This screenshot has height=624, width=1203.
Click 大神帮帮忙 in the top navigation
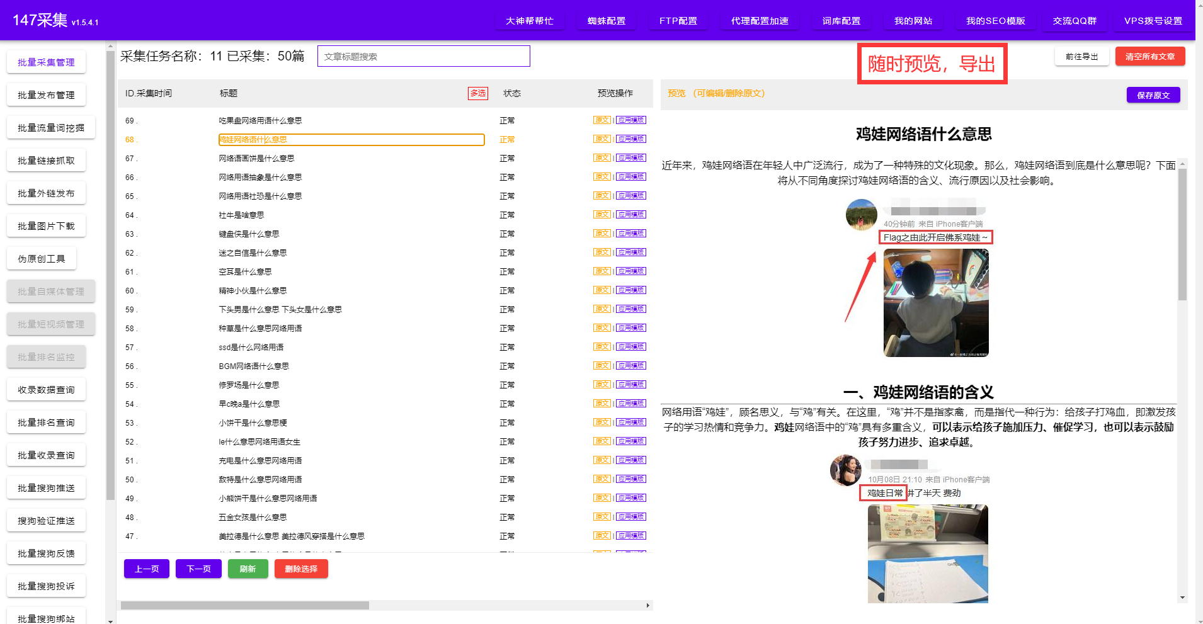coord(530,21)
